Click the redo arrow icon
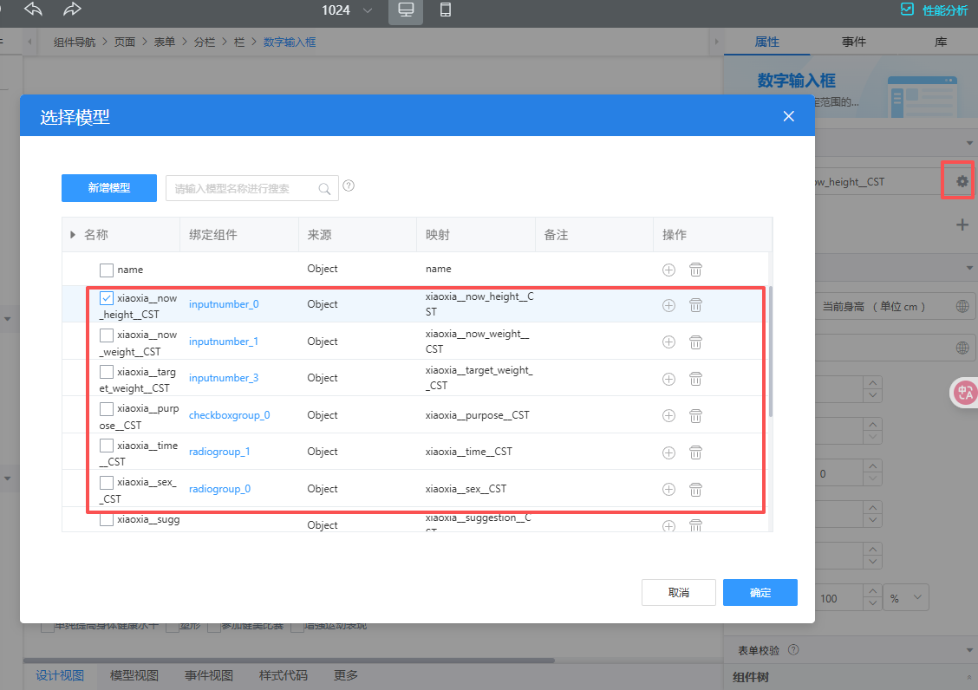The width and height of the screenshot is (978, 690). pos(73,10)
